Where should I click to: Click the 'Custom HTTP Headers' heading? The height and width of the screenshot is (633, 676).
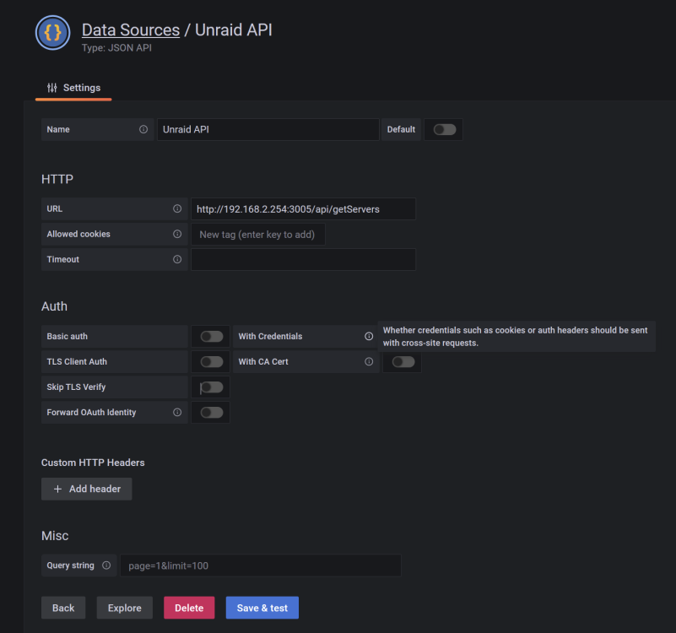[93, 463]
